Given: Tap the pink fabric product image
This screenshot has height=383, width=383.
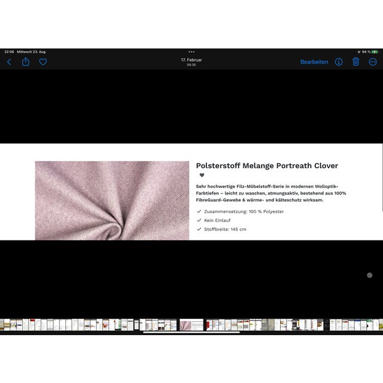Looking at the screenshot, I should tap(112, 200).
